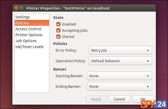Viewport: 168px width, 109px height.
Task: Expand the Operation Policy dropdown
Action: [x=120, y=61]
